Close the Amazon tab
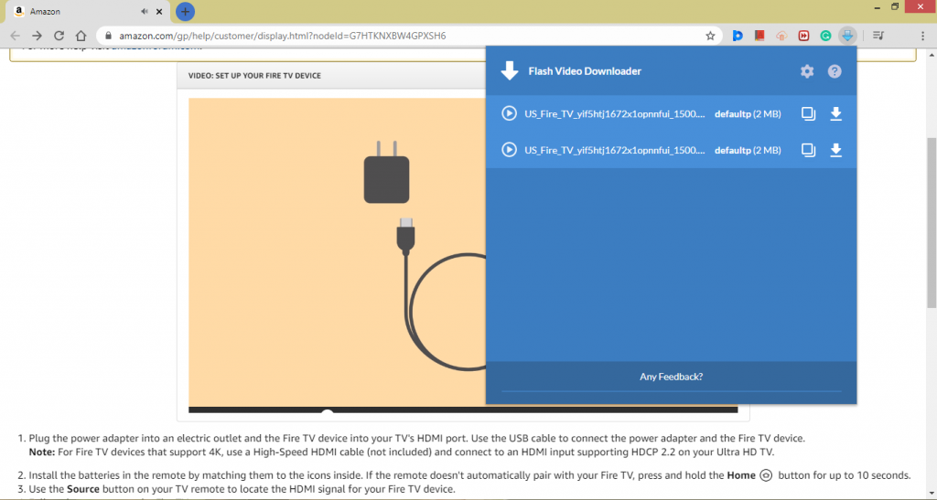Image resolution: width=937 pixels, height=500 pixels. [159, 11]
